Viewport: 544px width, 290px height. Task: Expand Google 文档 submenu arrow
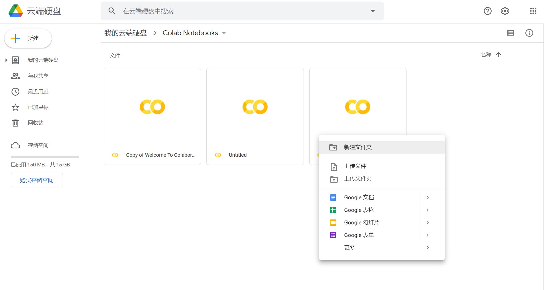[x=427, y=198]
